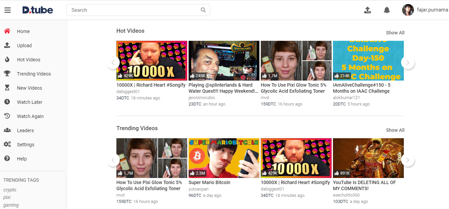Open the crypto trending tag
Viewport: 449px width, 209px height.
(x=10, y=190)
